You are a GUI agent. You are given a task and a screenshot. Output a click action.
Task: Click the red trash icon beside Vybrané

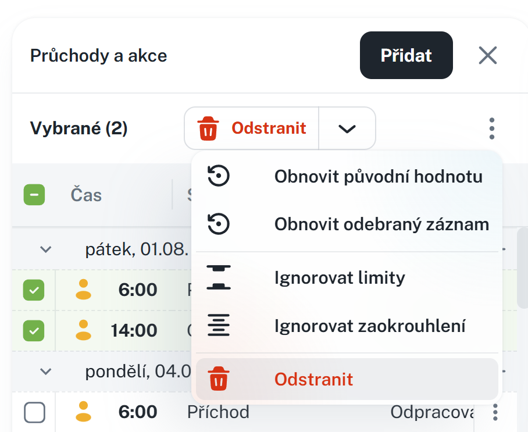[x=208, y=128]
